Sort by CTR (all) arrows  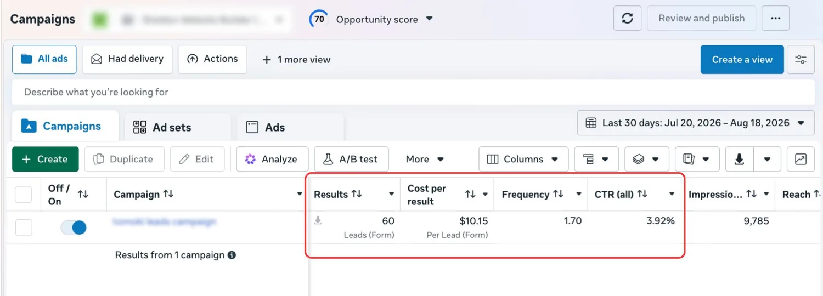(x=642, y=194)
